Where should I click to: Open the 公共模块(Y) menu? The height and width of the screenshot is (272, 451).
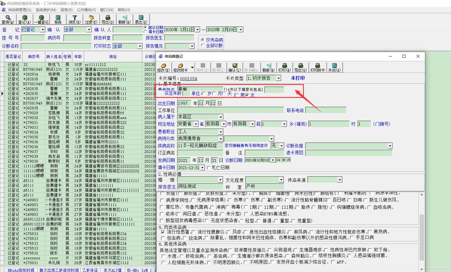[86, 10]
